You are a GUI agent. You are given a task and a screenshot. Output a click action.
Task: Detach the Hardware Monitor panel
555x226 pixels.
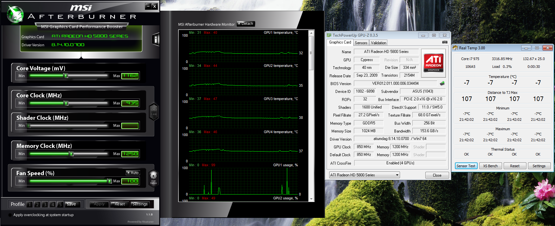click(246, 24)
